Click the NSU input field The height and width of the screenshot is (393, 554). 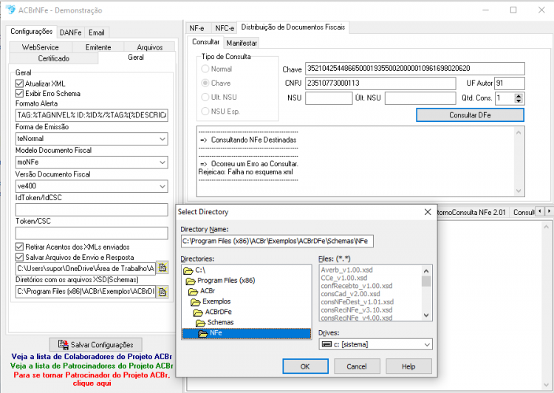(x=329, y=98)
